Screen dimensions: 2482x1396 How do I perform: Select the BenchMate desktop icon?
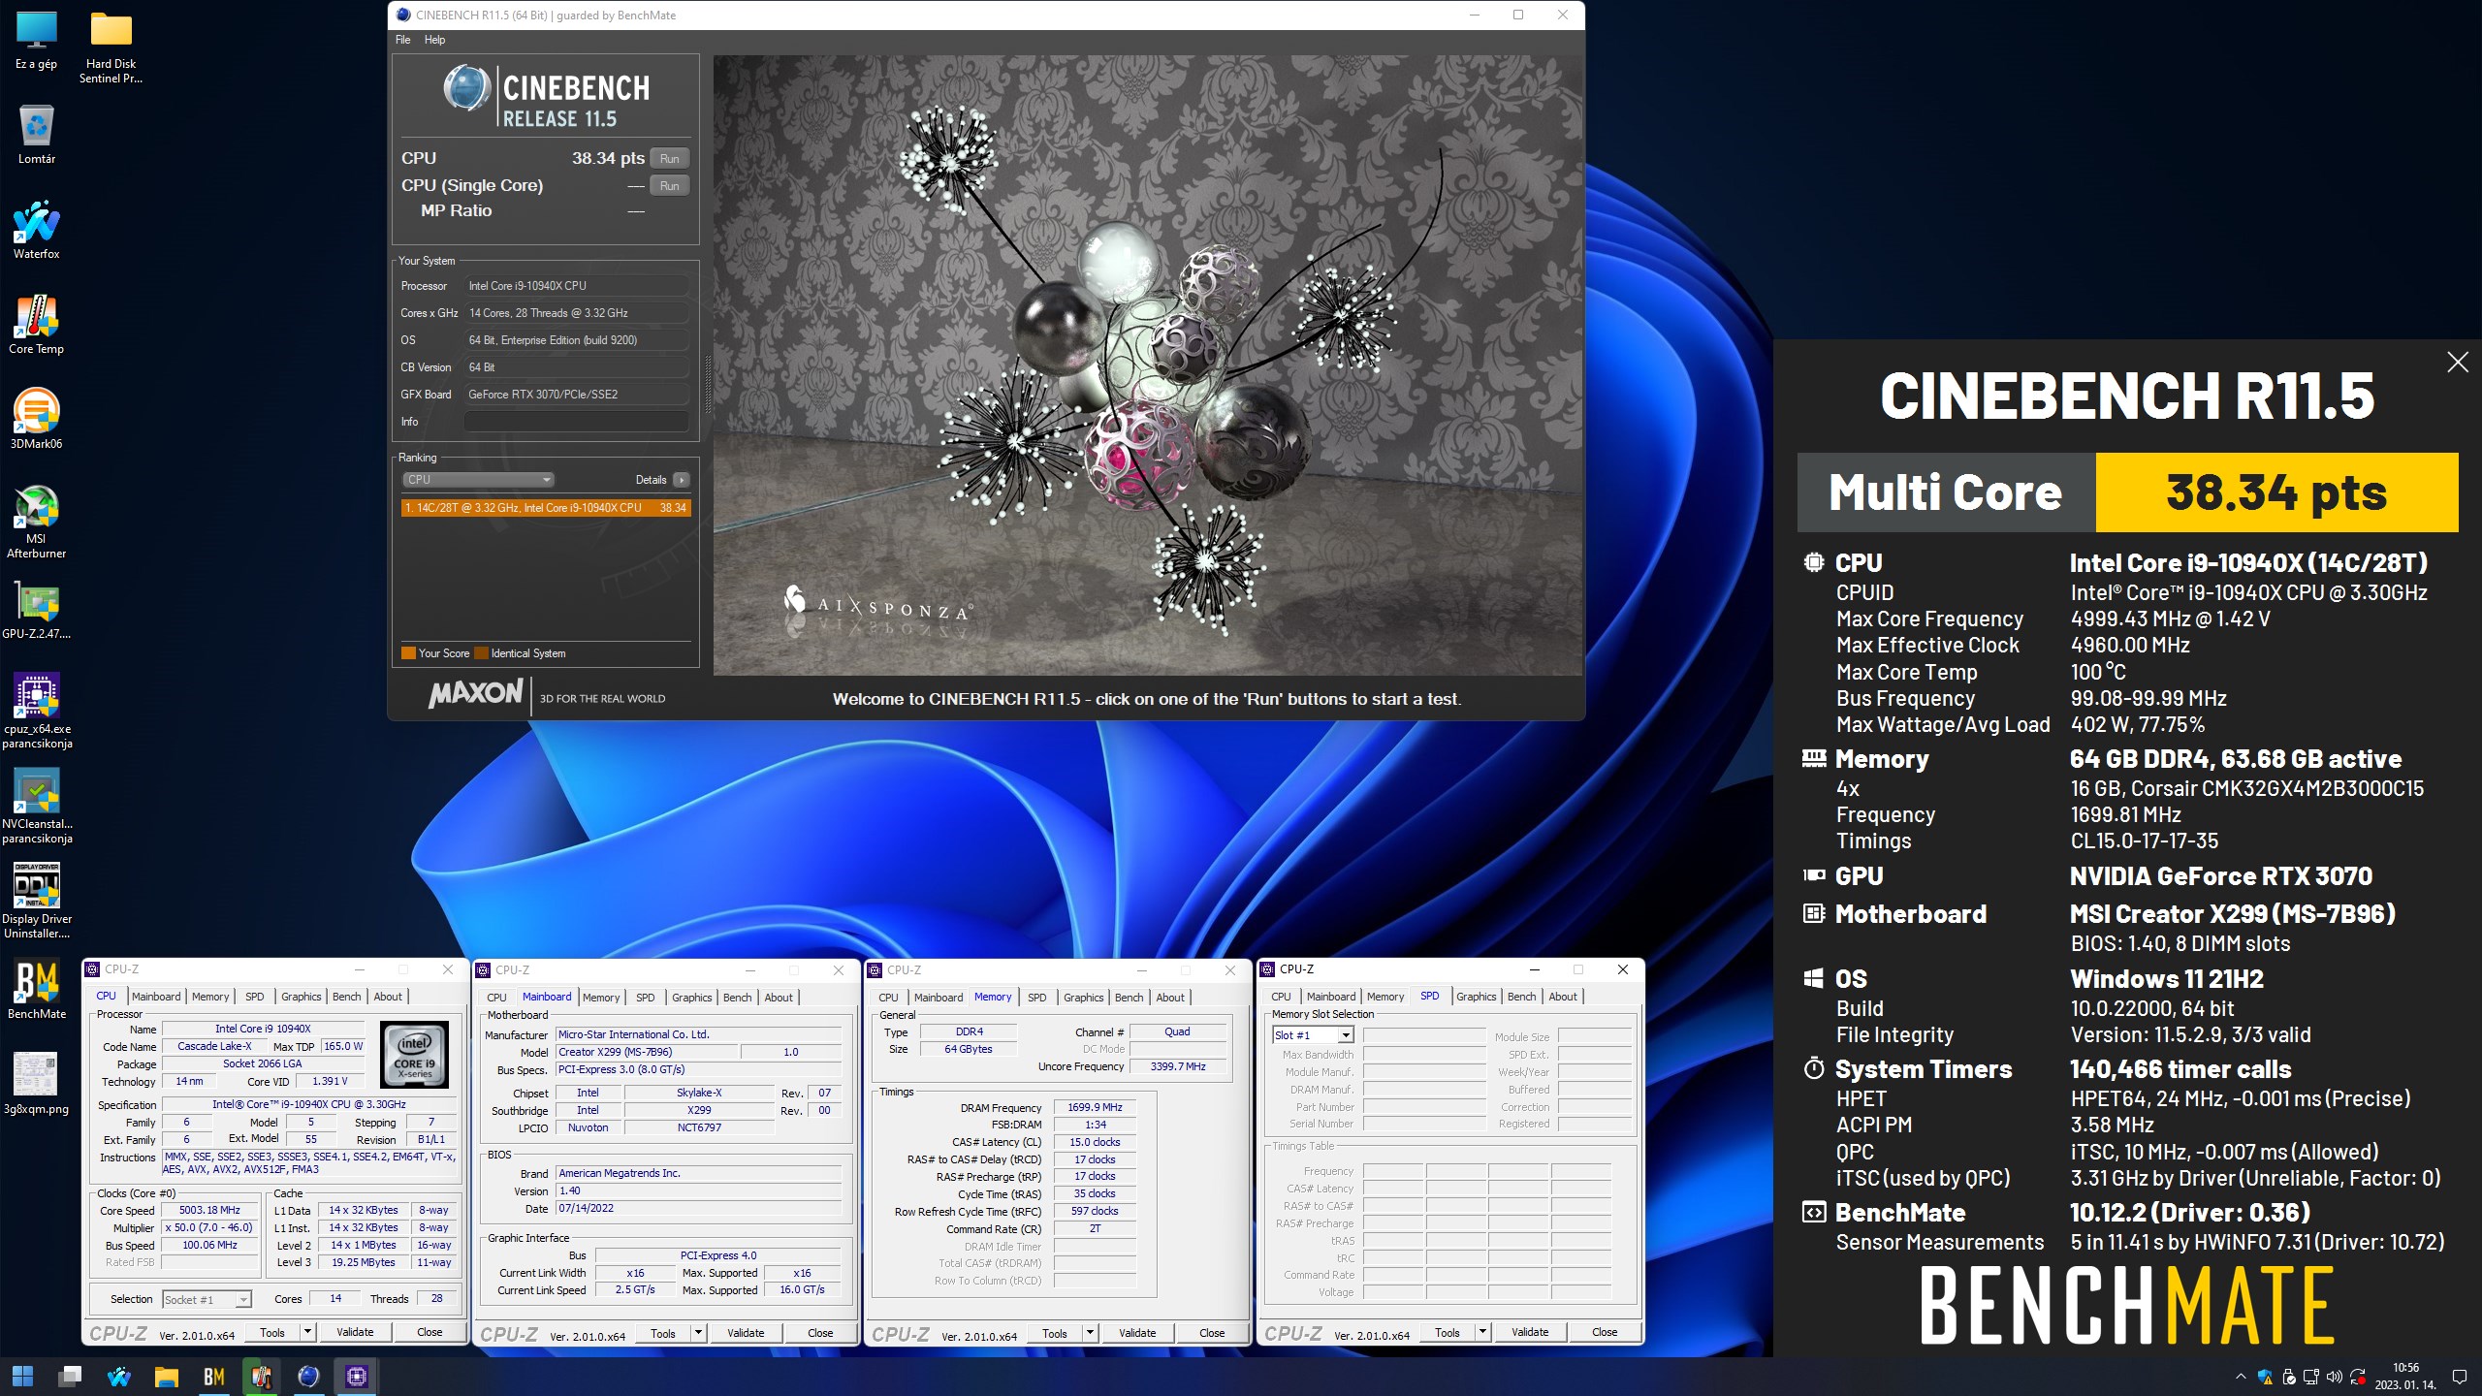point(36,989)
